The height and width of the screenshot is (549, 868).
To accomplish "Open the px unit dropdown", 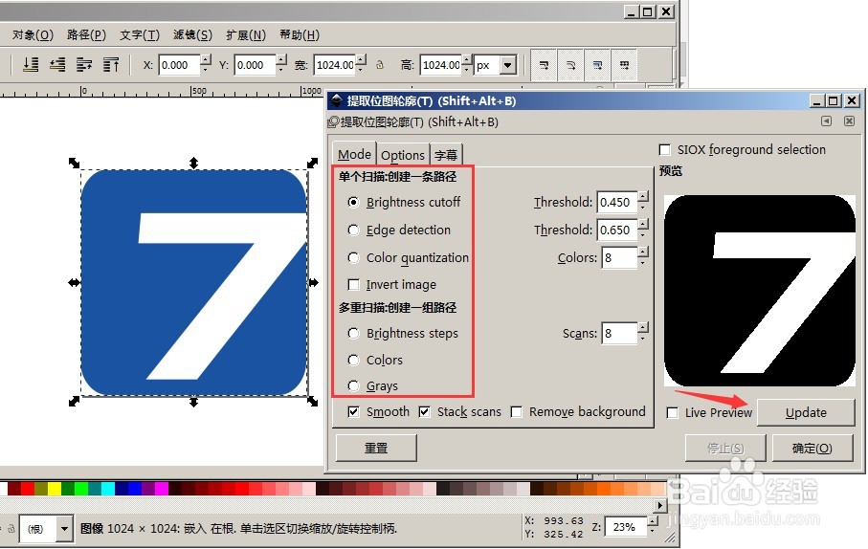I will (x=507, y=65).
